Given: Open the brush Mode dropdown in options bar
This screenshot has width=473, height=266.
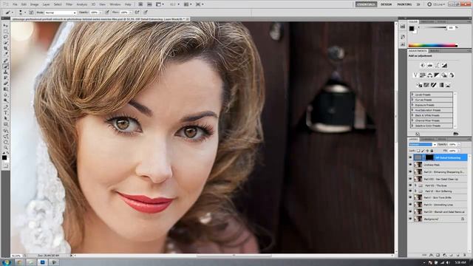Looking at the screenshot, I should [61, 13].
